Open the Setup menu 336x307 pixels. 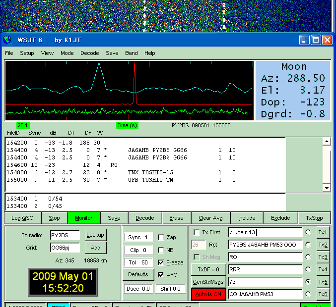[27, 53]
